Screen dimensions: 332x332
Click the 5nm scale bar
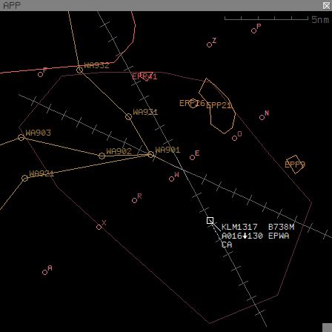266,18
